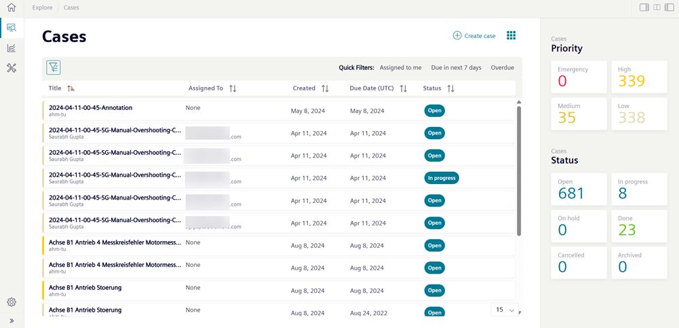
Task: Click Assigned To column header text
Action: click(x=206, y=88)
